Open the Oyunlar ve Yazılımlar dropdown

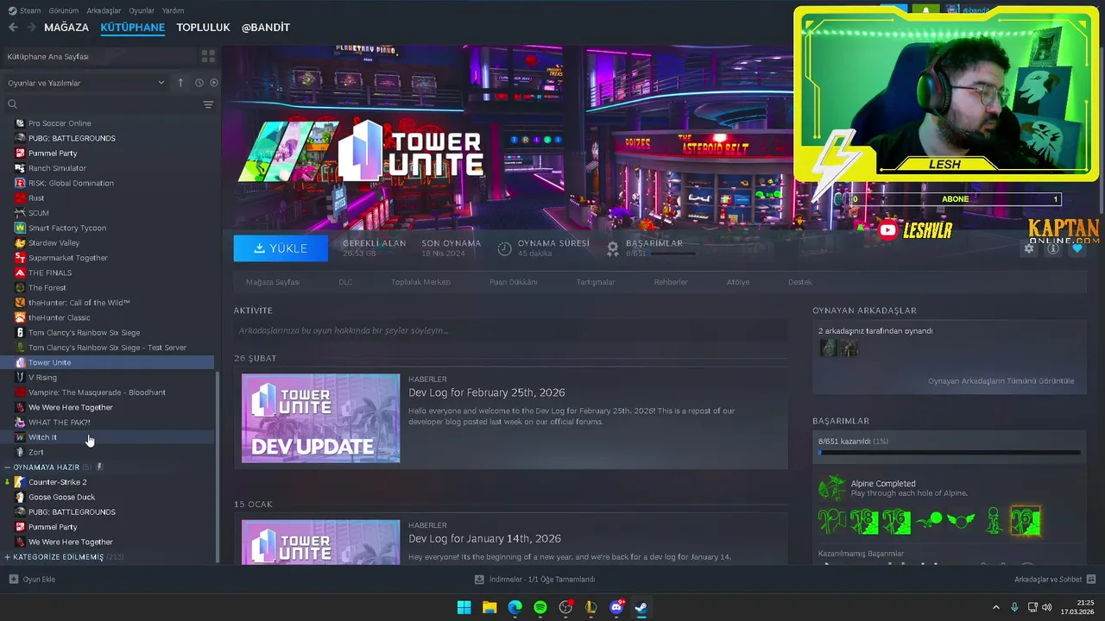point(86,83)
